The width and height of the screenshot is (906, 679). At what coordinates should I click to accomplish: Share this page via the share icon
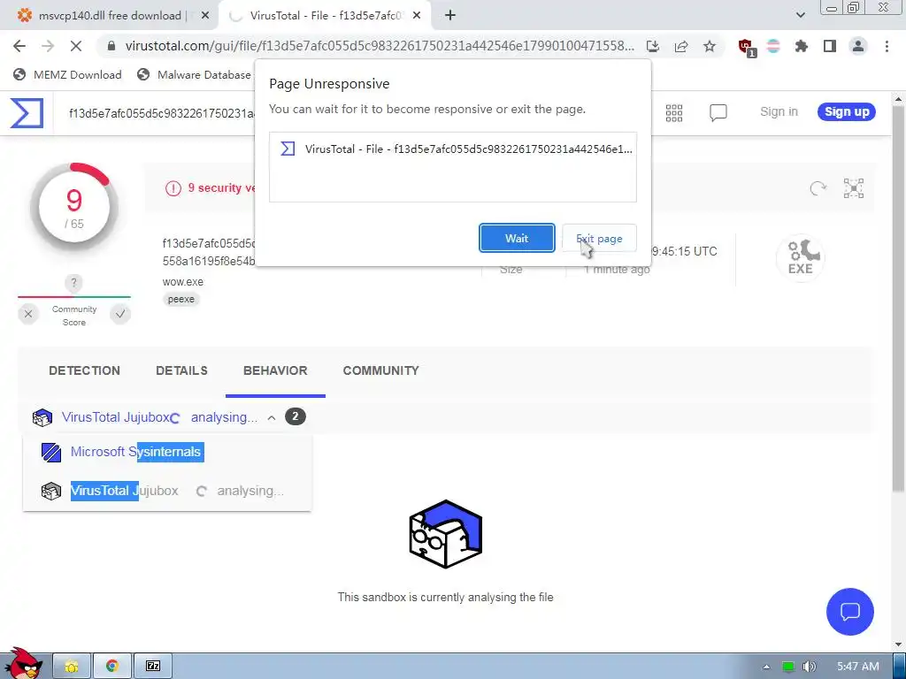[681, 46]
